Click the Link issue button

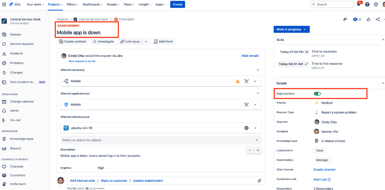[130, 42]
